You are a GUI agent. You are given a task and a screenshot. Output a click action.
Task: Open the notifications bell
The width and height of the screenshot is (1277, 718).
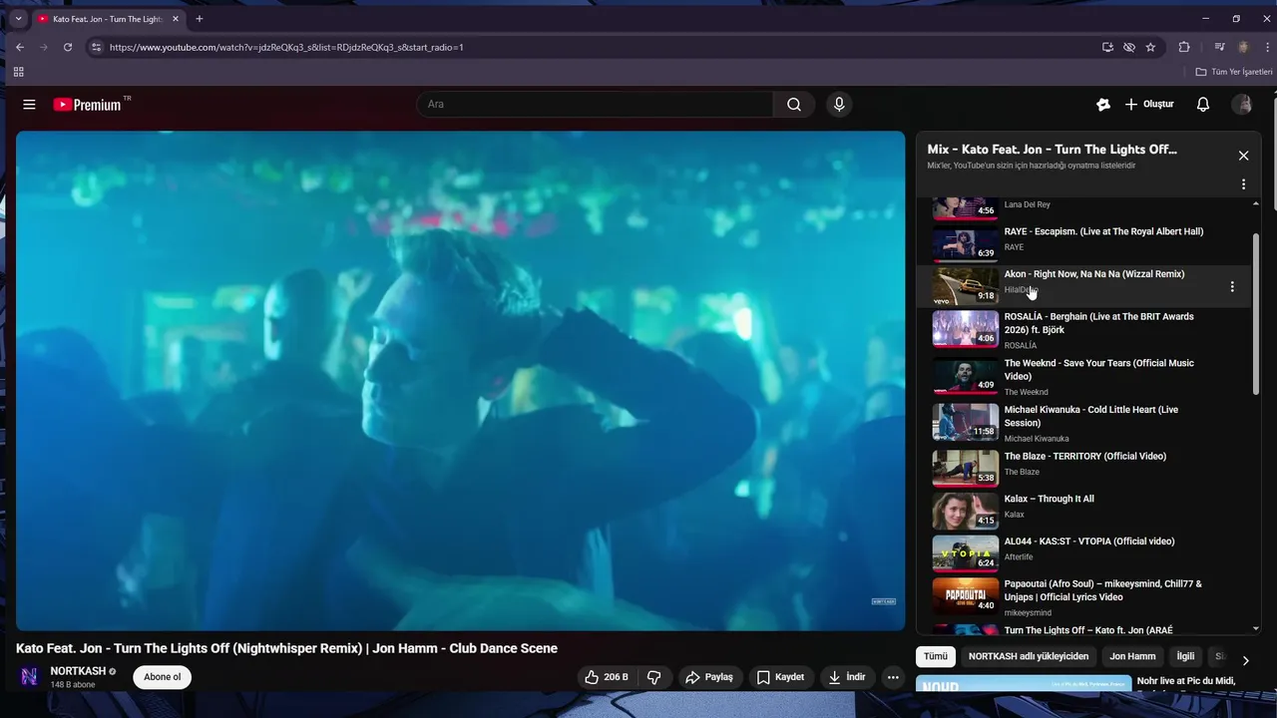click(1203, 105)
